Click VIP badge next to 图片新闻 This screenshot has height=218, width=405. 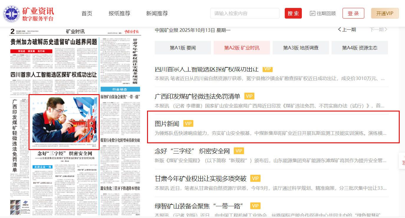[188, 124]
